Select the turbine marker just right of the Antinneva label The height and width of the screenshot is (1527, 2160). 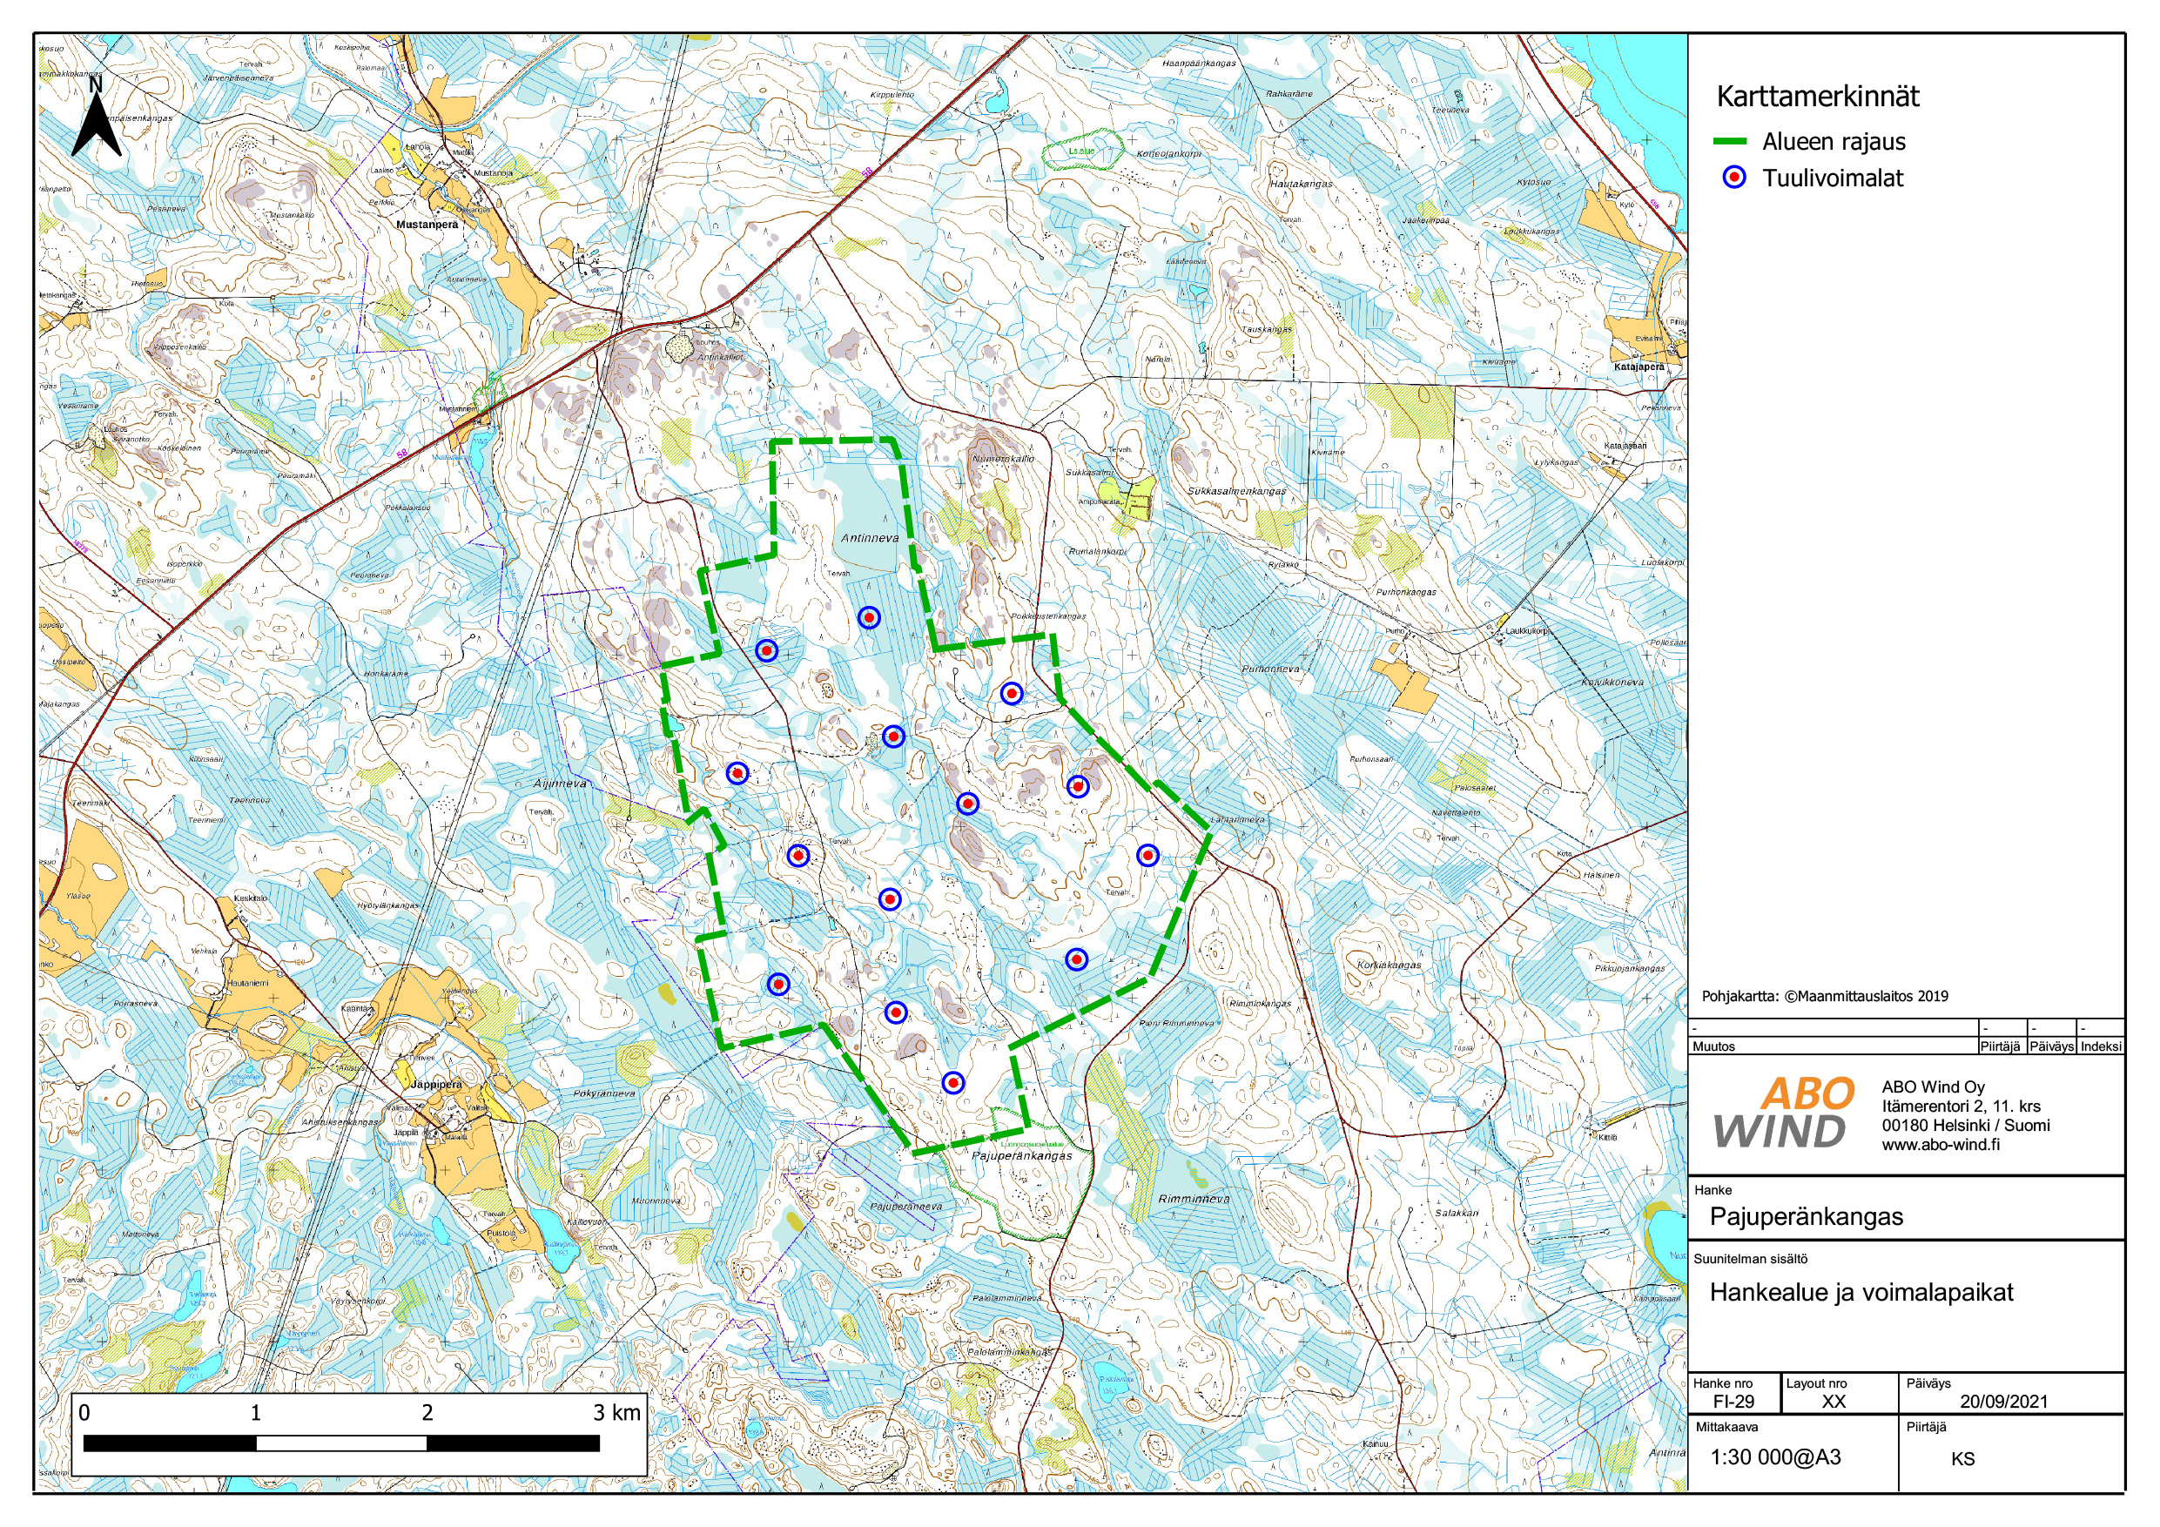click(869, 618)
